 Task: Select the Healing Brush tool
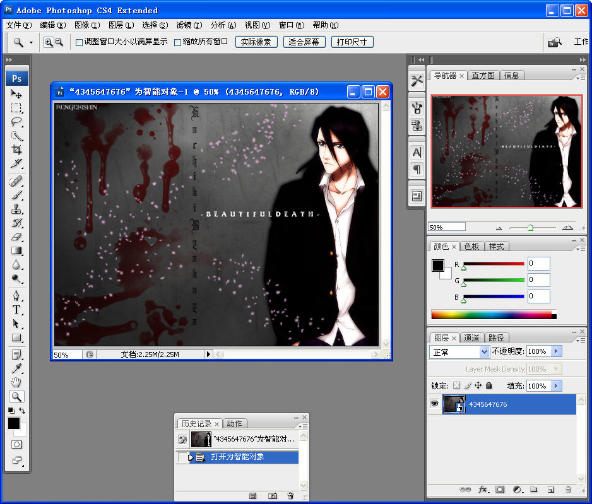[x=16, y=182]
